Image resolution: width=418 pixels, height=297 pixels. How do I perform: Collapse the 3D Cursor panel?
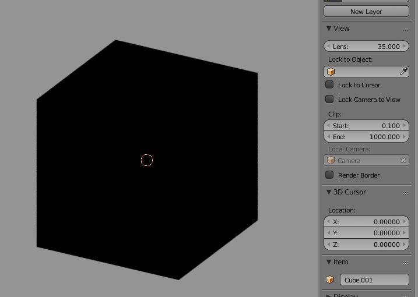click(x=329, y=192)
